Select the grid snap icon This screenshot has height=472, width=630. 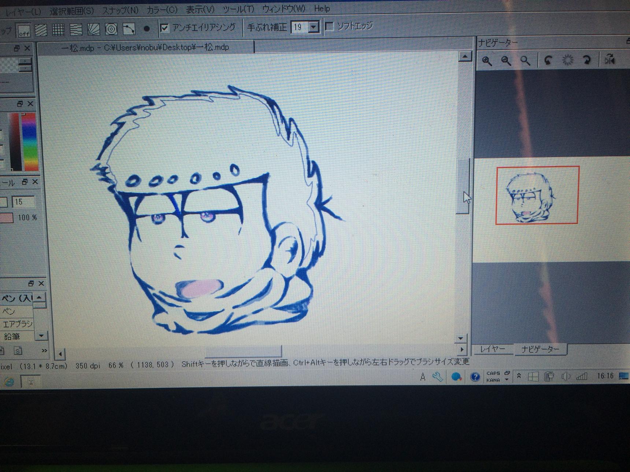pyautogui.click(x=58, y=29)
